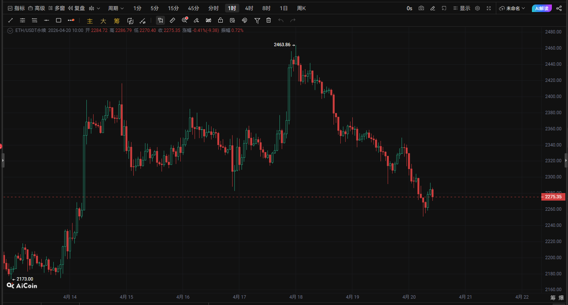The height and width of the screenshot is (305, 568).
Task: Click the 筹 chip distribution shortcut
Action: point(117,21)
